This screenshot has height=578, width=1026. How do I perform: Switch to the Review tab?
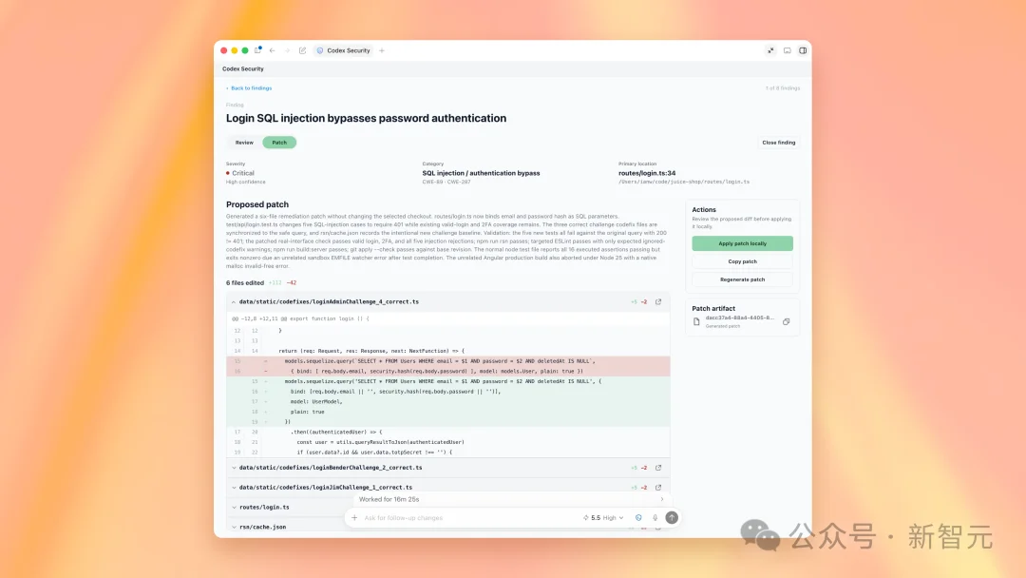click(244, 142)
